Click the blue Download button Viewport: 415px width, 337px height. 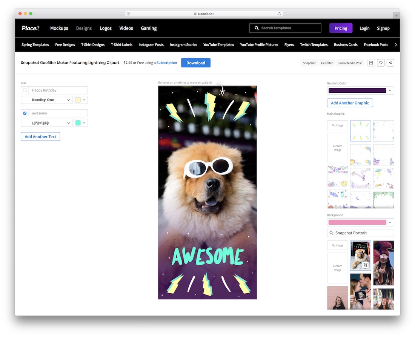196,63
